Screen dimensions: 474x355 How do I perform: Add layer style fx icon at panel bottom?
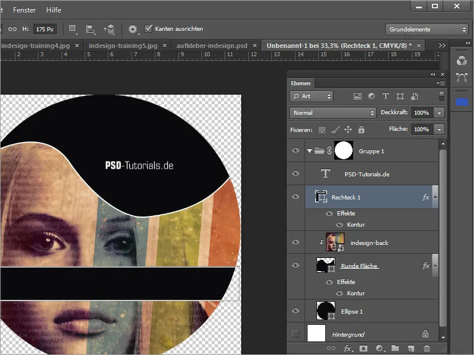[348, 348]
